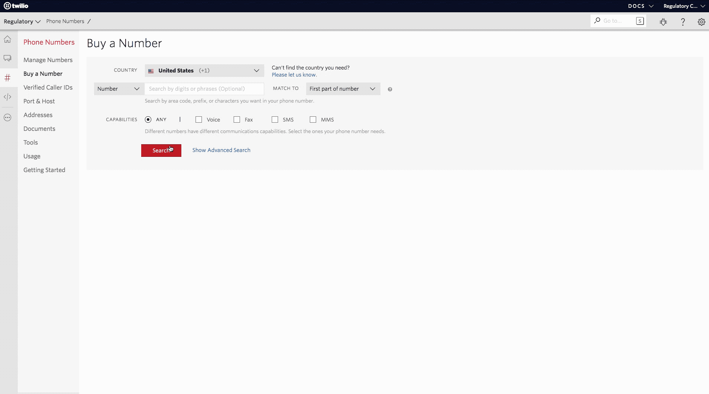Open All Products ellipsis icon in sidebar

tap(7, 117)
